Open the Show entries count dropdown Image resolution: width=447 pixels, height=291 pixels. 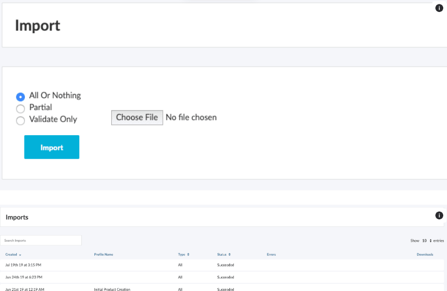[427, 240]
